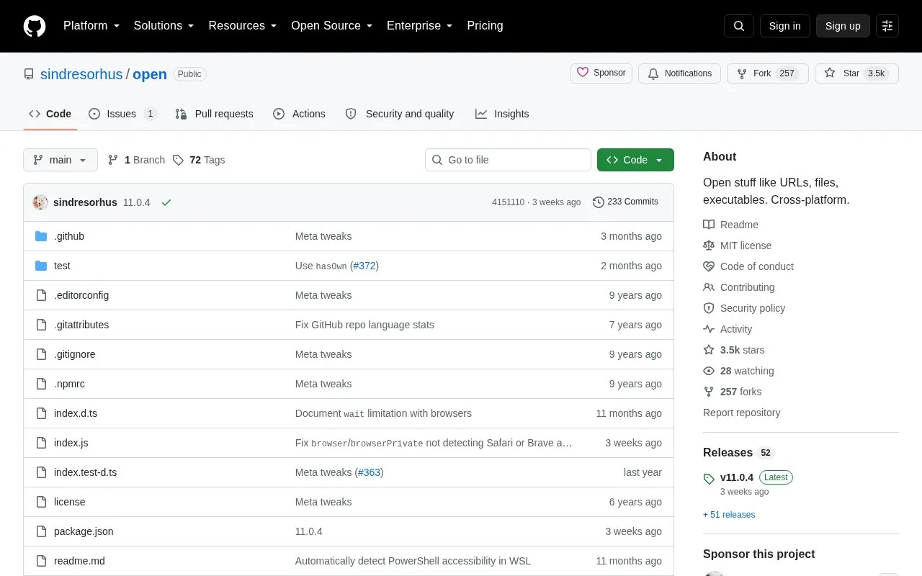Click the book icon beside Readme
Viewport: 922px width, 576px height.
coord(709,225)
